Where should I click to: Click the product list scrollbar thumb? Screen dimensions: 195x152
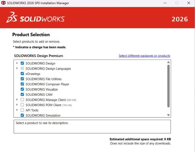point(168,86)
